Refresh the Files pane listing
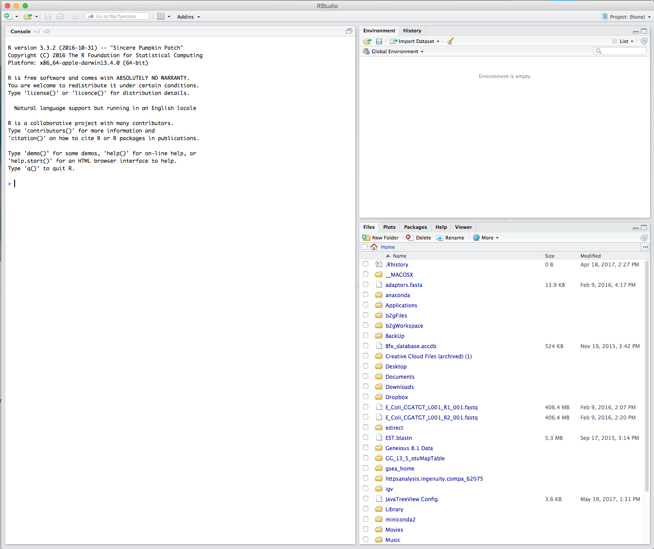 pos(644,238)
